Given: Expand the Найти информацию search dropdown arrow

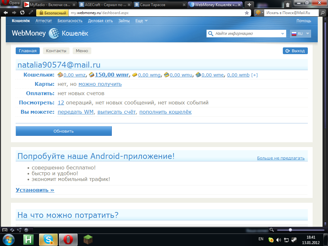Looking at the screenshot, I should coord(283,33).
